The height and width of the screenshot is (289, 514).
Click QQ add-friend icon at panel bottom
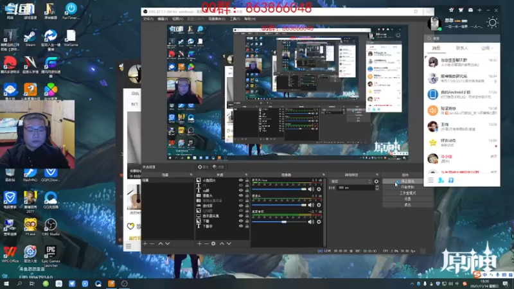441,180
